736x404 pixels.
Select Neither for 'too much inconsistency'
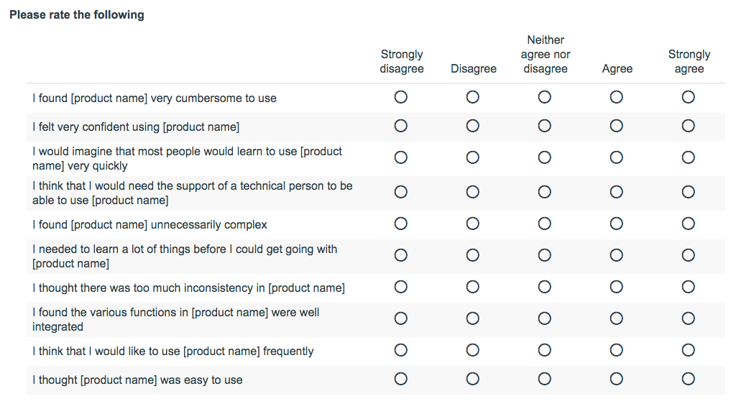pyautogui.click(x=545, y=287)
